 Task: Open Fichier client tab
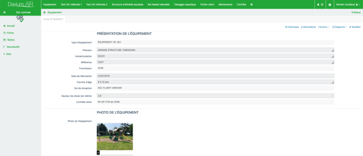(207, 5)
